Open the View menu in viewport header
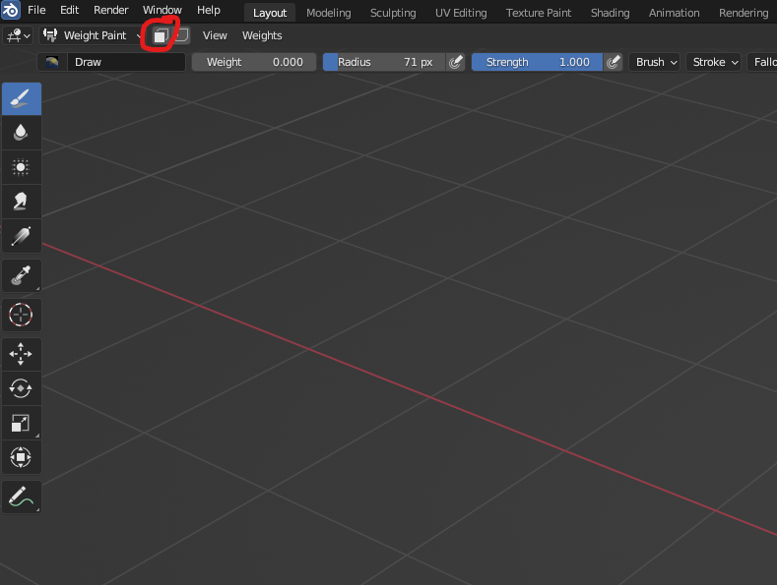777x585 pixels. 215,35
